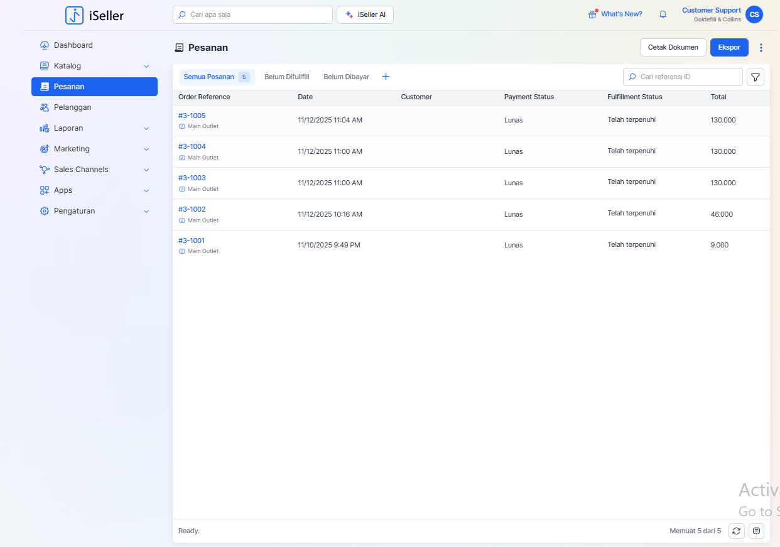This screenshot has width=780, height=547.
Task: Open What's New gift icon
Action: coord(592,14)
